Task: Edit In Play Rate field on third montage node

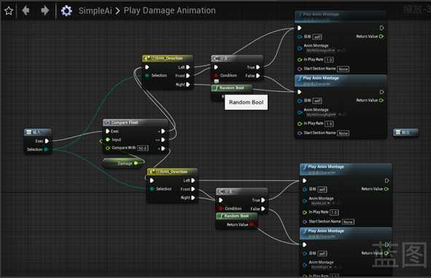Action: click(x=334, y=212)
